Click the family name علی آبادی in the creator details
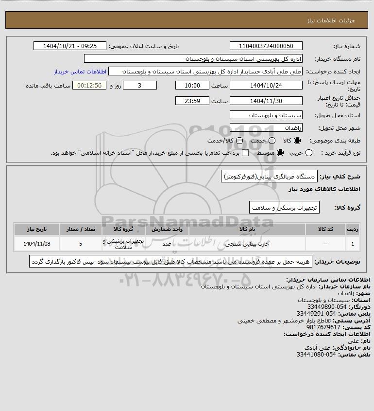Viewport: 374px width, 411px height. 317,348
